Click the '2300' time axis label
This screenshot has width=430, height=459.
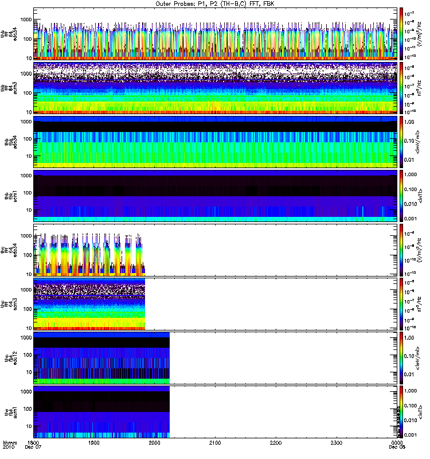(337, 443)
